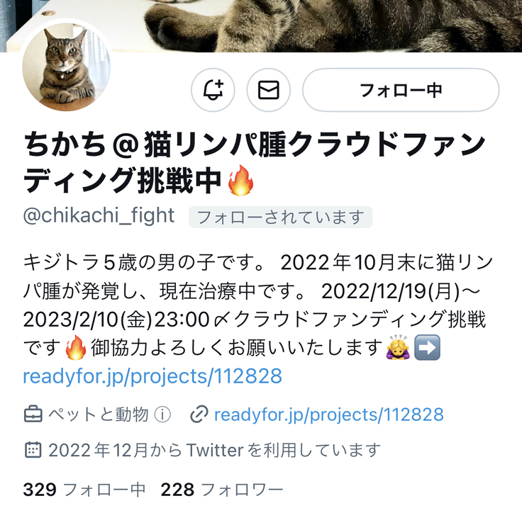Open direct message envelope icon
Screen dimensions: 522x513
269,90
